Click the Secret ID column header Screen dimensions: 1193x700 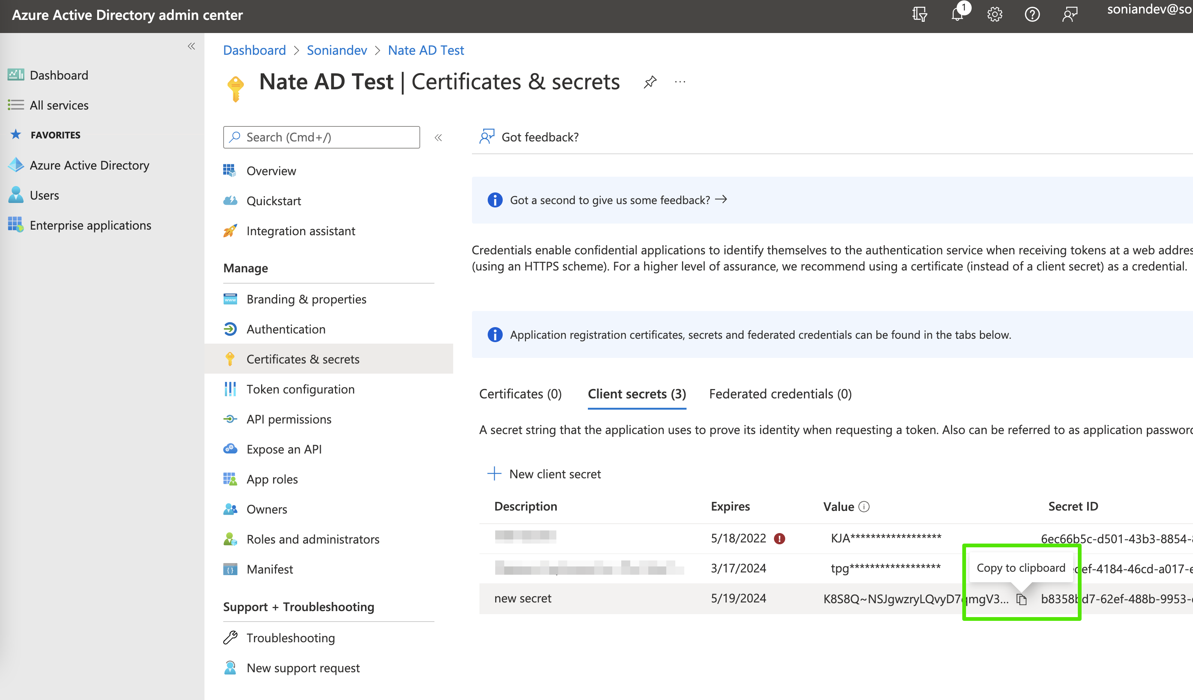pyautogui.click(x=1073, y=506)
